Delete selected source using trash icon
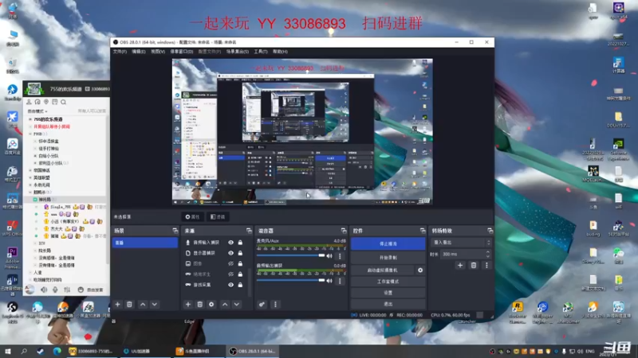The width and height of the screenshot is (638, 358). coord(200,305)
